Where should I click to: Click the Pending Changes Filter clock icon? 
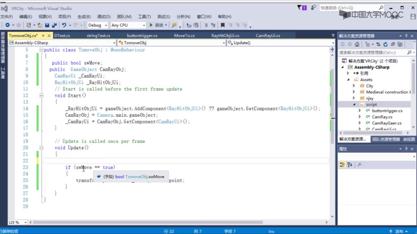(x=368, y=45)
